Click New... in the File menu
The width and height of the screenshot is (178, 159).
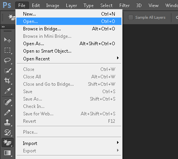[x=69, y=14]
